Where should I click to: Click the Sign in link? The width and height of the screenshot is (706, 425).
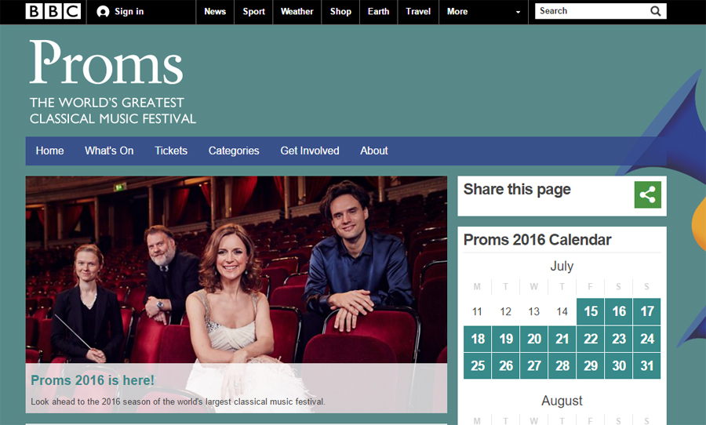129,12
